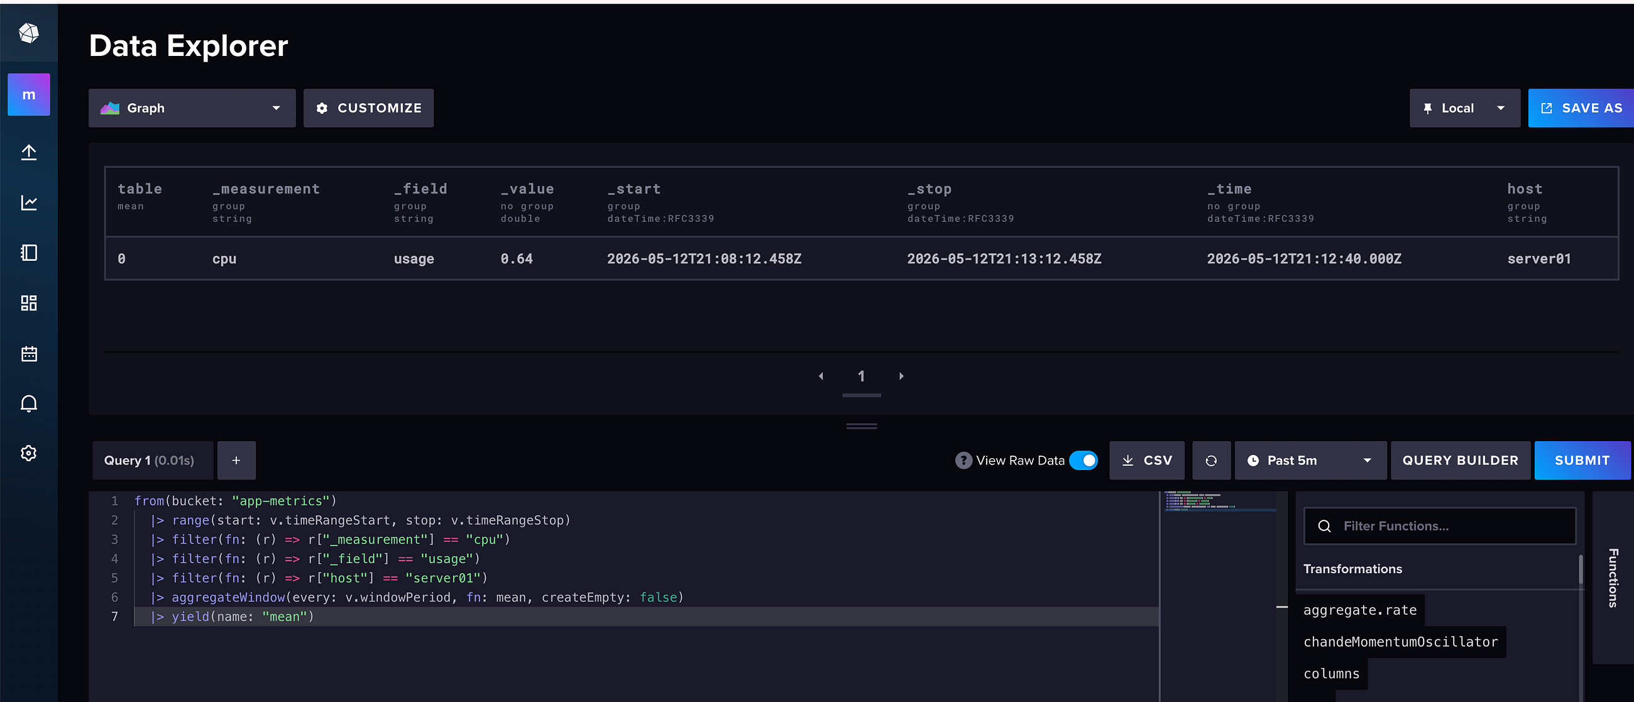
Task: Click the functions list scrollbar
Action: 1581,569
